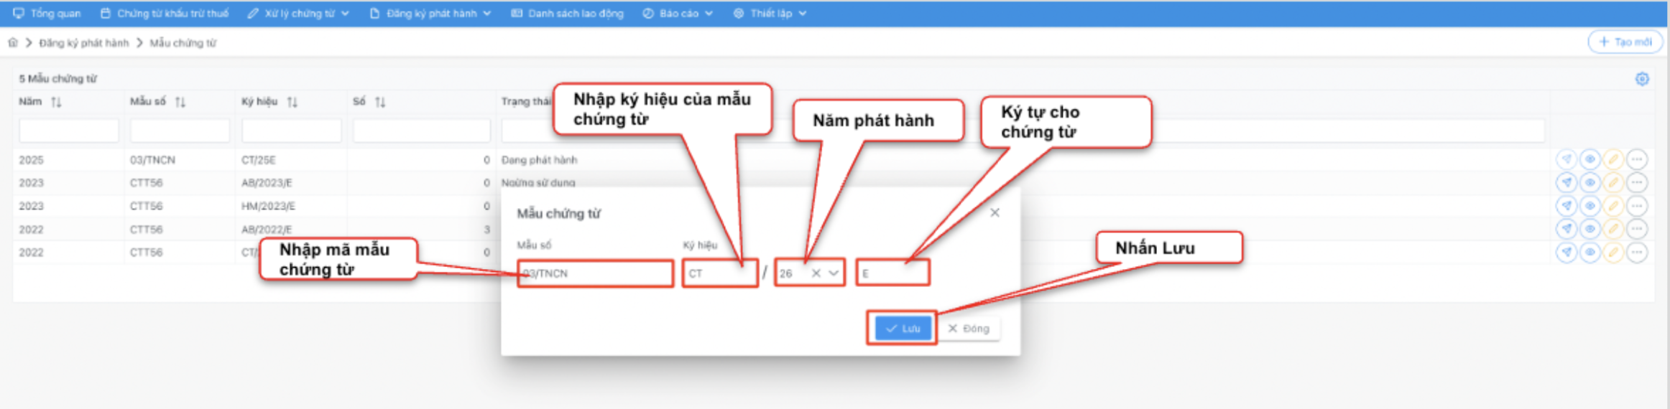The image size is (1670, 409).
Task: Open the Tổng quan menu item
Action: [x=47, y=14]
